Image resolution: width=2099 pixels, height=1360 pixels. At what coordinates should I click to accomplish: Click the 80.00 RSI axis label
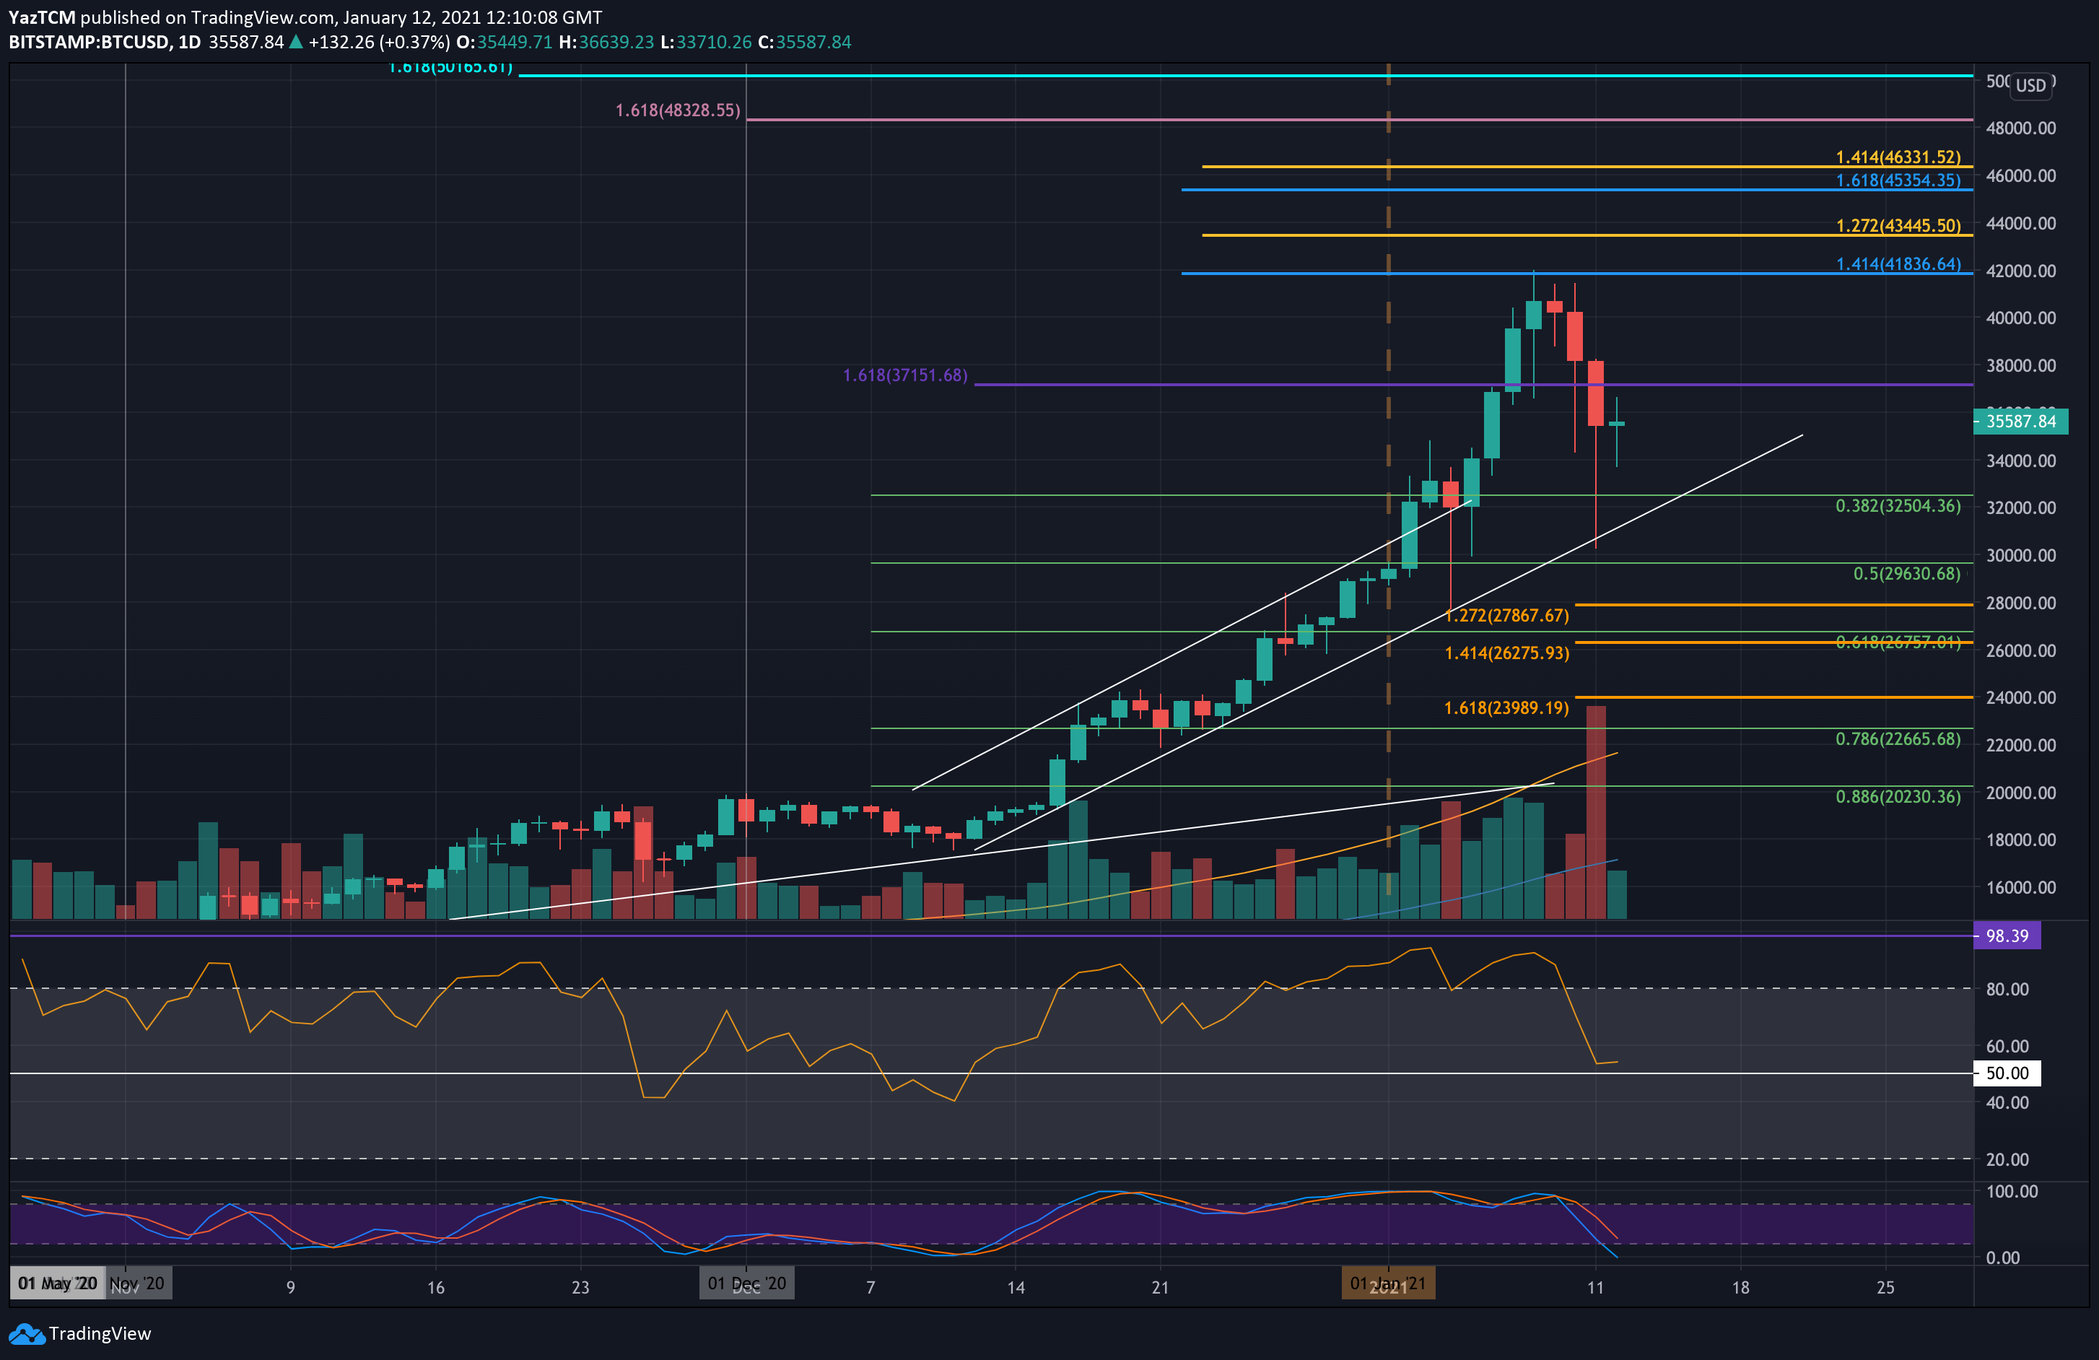2007,990
